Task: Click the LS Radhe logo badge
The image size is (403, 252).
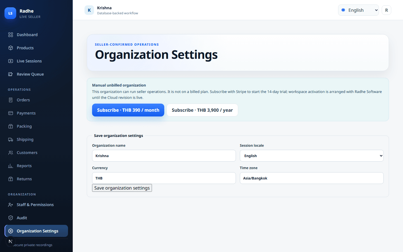Action: coord(10,13)
